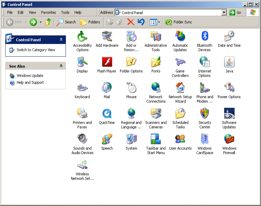Select Software Updates icon
This screenshot has width=261, height=206.
pyautogui.click(x=229, y=118)
